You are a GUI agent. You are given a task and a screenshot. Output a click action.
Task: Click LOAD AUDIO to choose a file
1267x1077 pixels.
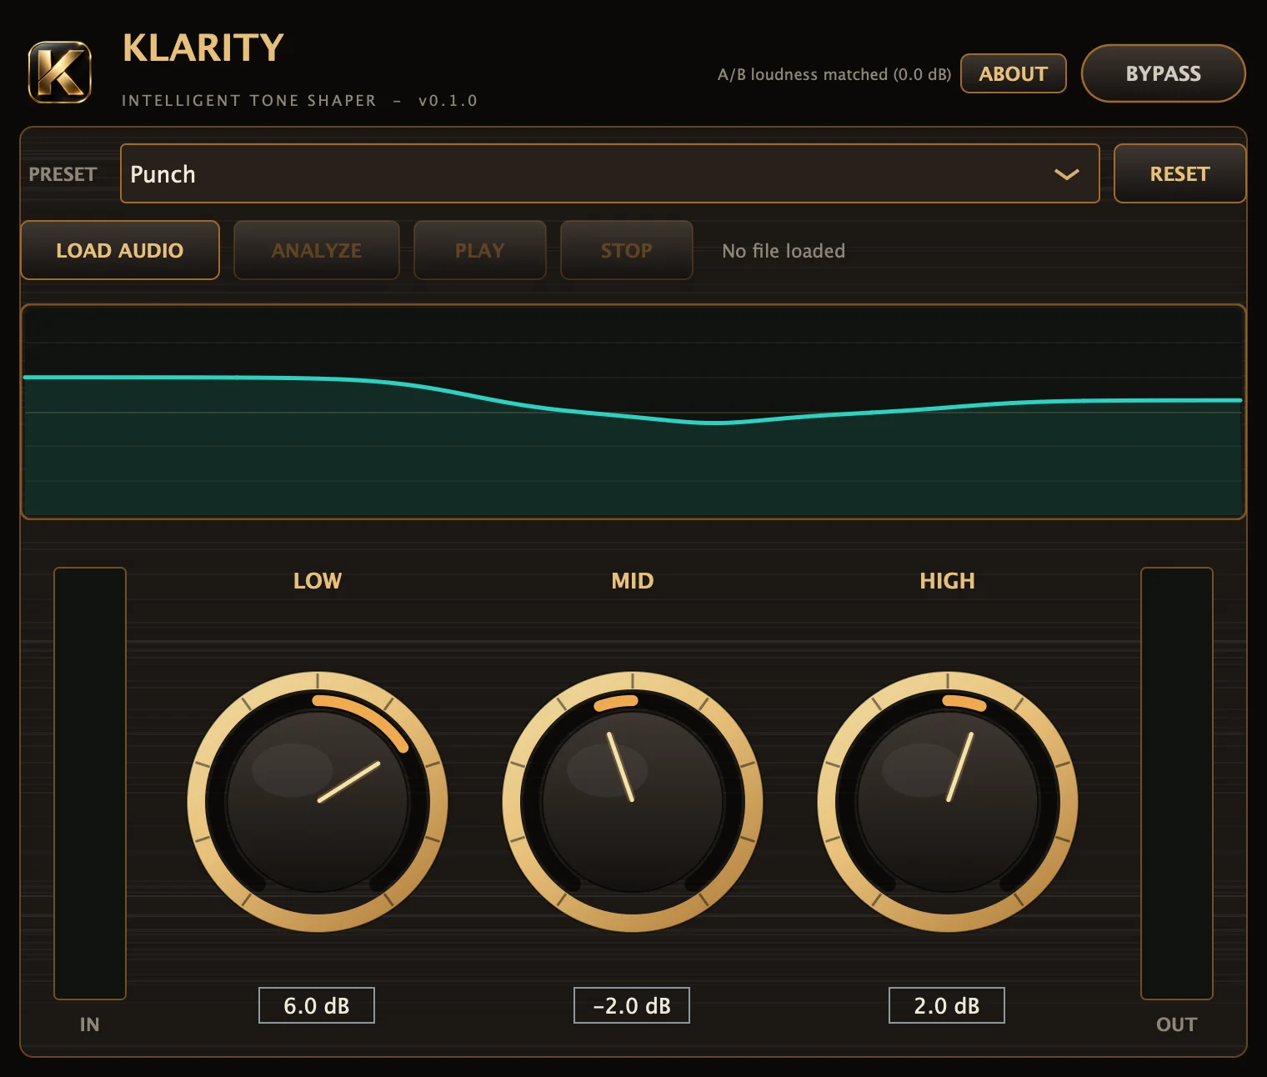coord(120,250)
